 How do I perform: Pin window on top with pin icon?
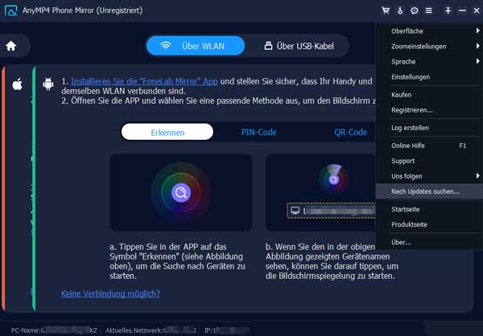click(448, 10)
